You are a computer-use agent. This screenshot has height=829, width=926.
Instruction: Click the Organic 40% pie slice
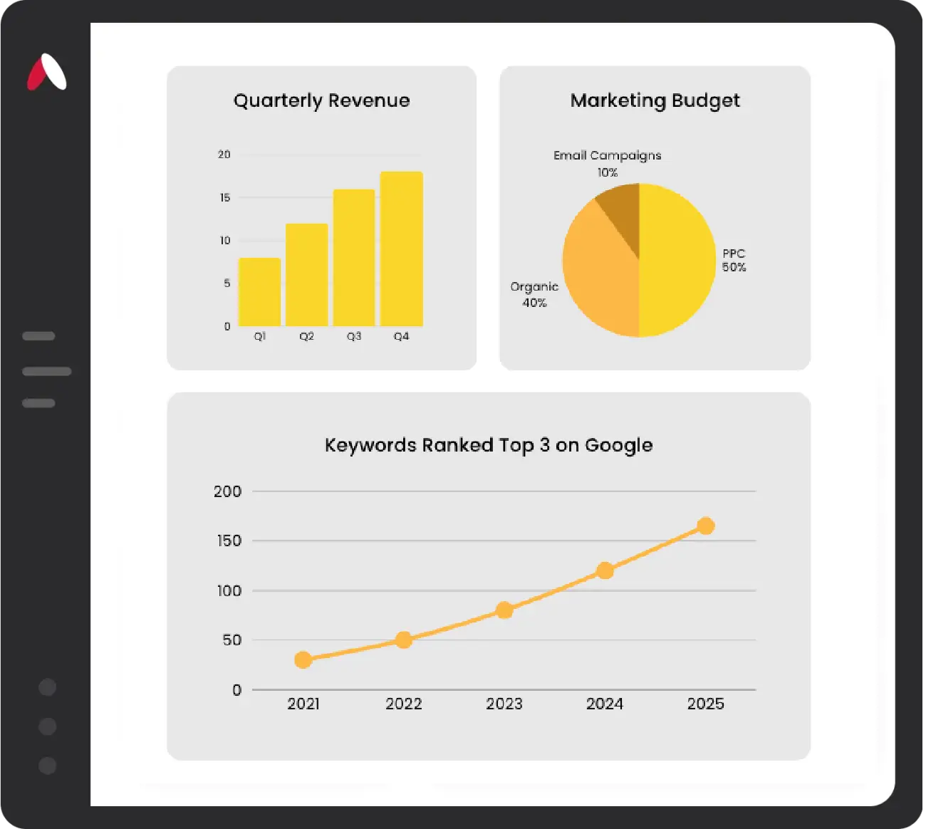point(597,278)
